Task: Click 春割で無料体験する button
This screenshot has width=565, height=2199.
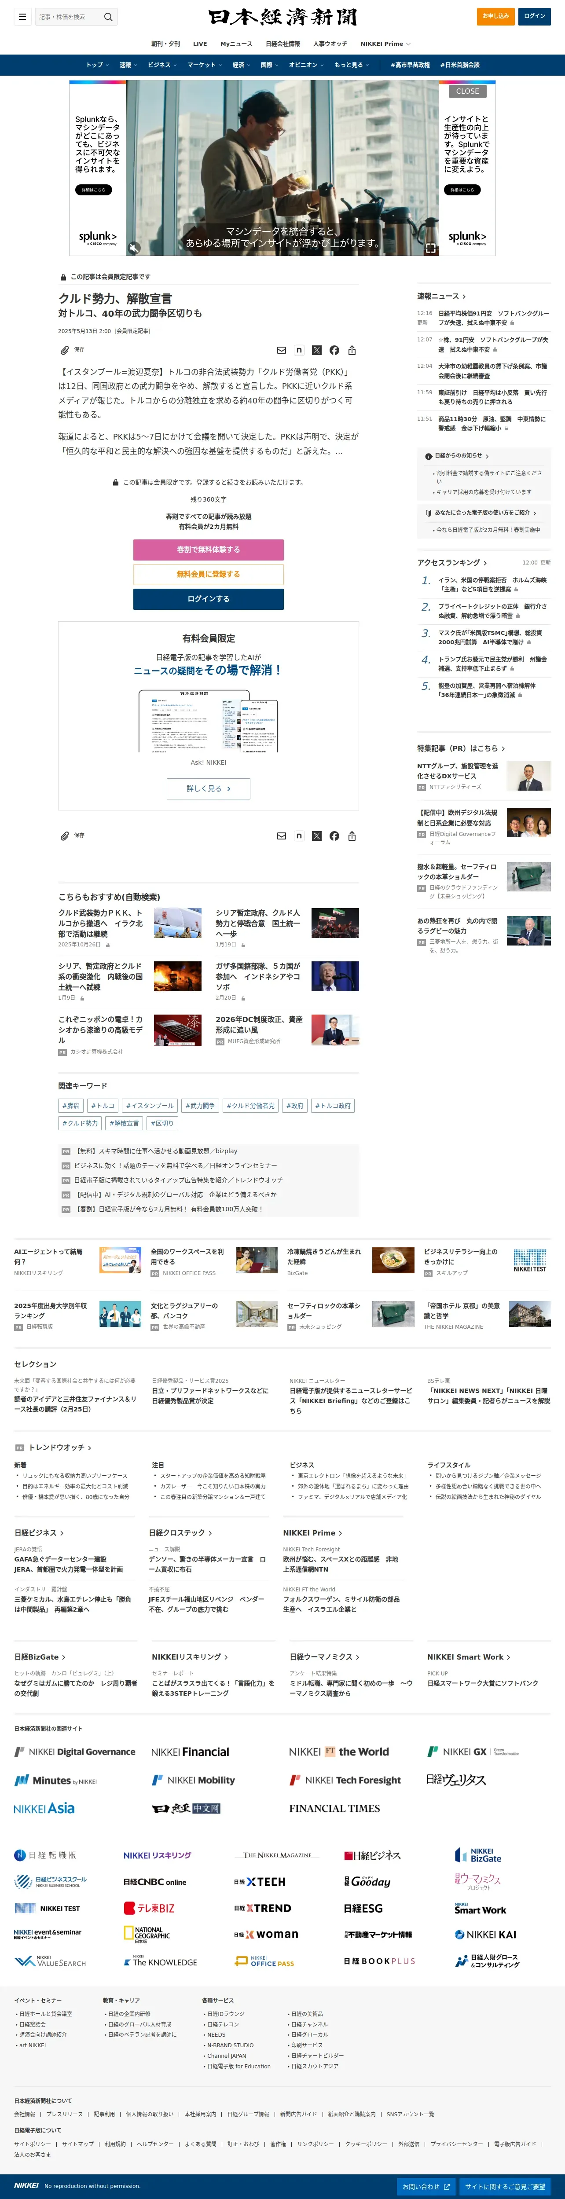Action: [x=208, y=550]
